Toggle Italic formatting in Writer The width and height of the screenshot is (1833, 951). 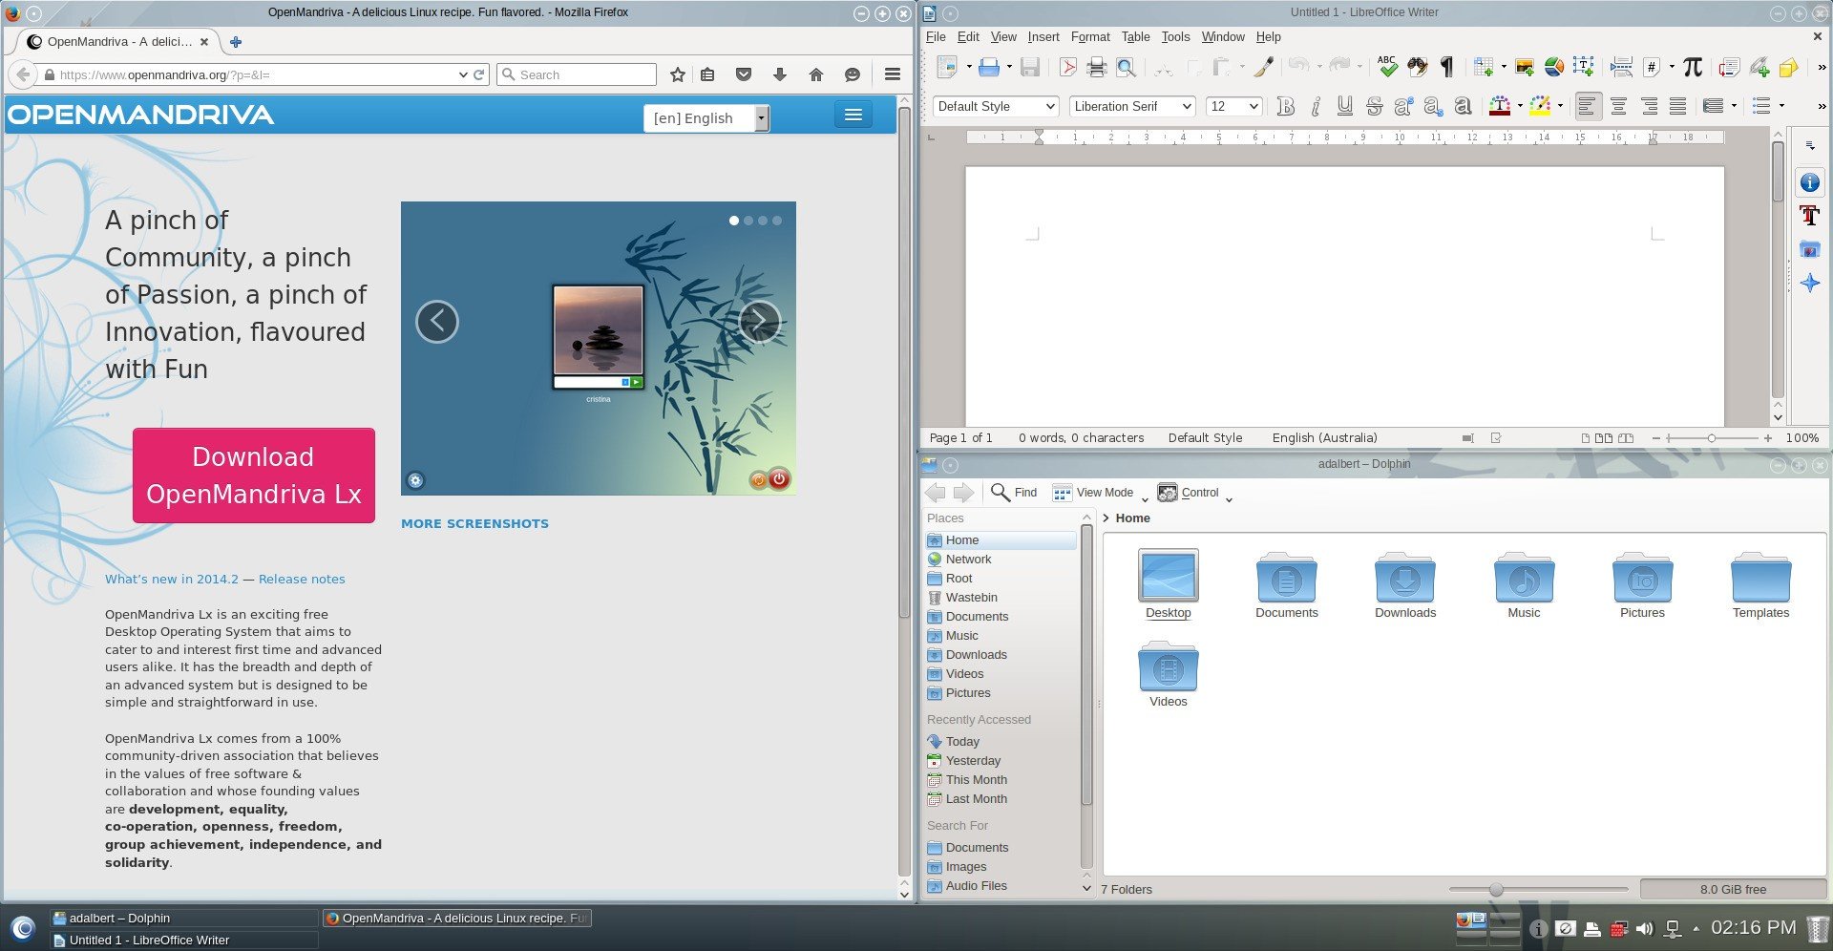click(x=1316, y=106)
